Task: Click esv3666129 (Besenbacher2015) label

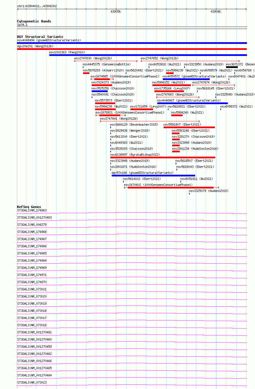Action: pyautogui.click(x=134, y=125)
